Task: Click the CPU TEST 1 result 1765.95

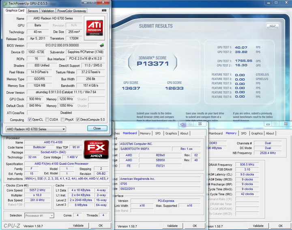Action: click(244, 61)
